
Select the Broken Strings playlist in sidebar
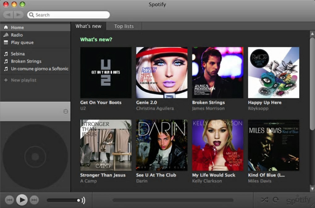coord(35,61)
